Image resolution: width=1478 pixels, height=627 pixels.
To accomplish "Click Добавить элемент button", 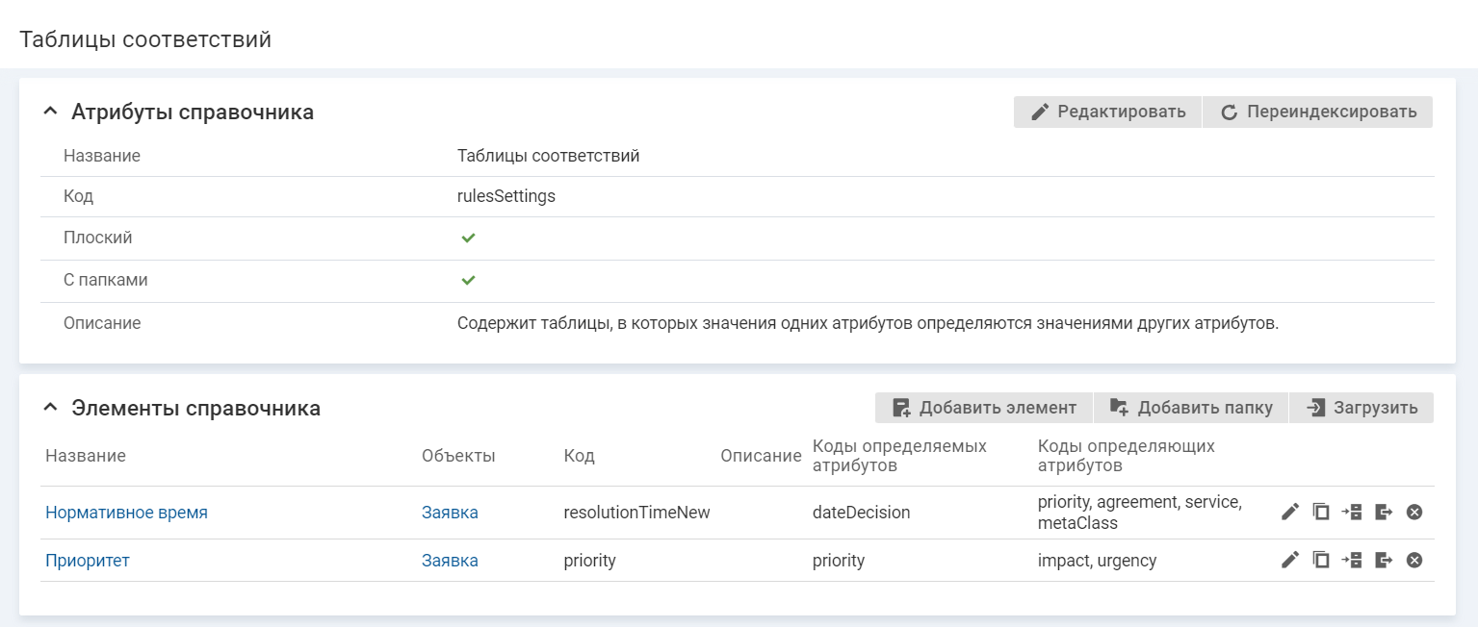I will [983, 408].
